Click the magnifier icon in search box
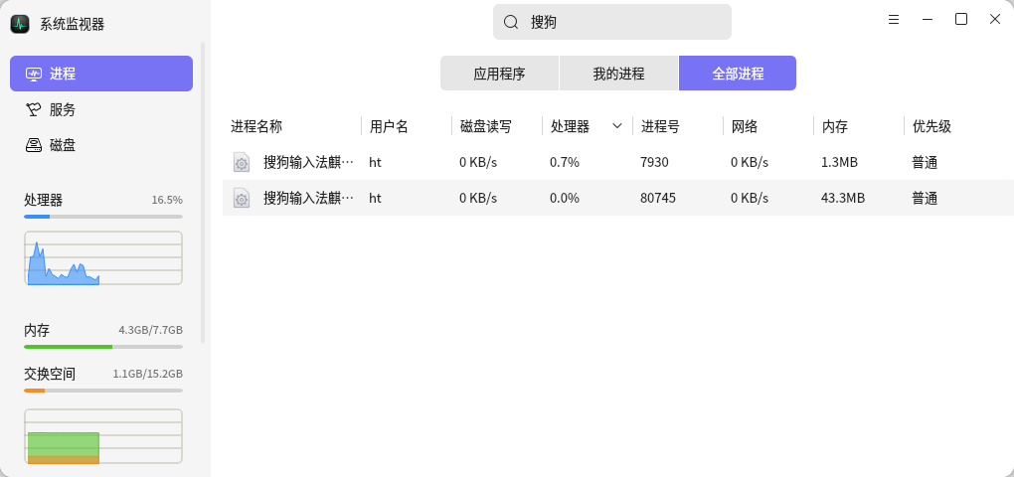This screenshot has width=1014, height=477. coord(511,22)
